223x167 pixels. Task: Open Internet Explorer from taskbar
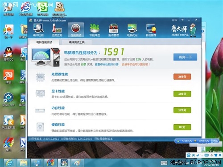pos(9,163)
